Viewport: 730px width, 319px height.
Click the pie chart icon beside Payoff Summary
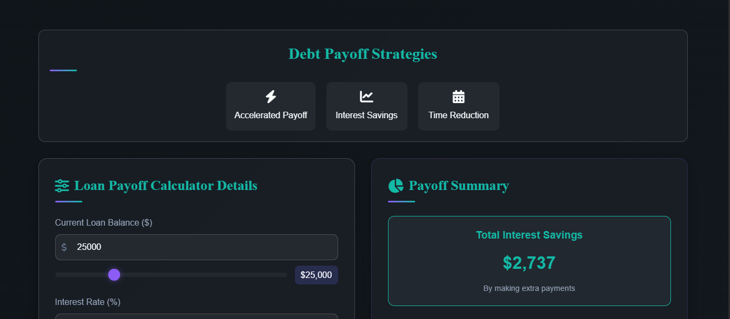point(396,186)
